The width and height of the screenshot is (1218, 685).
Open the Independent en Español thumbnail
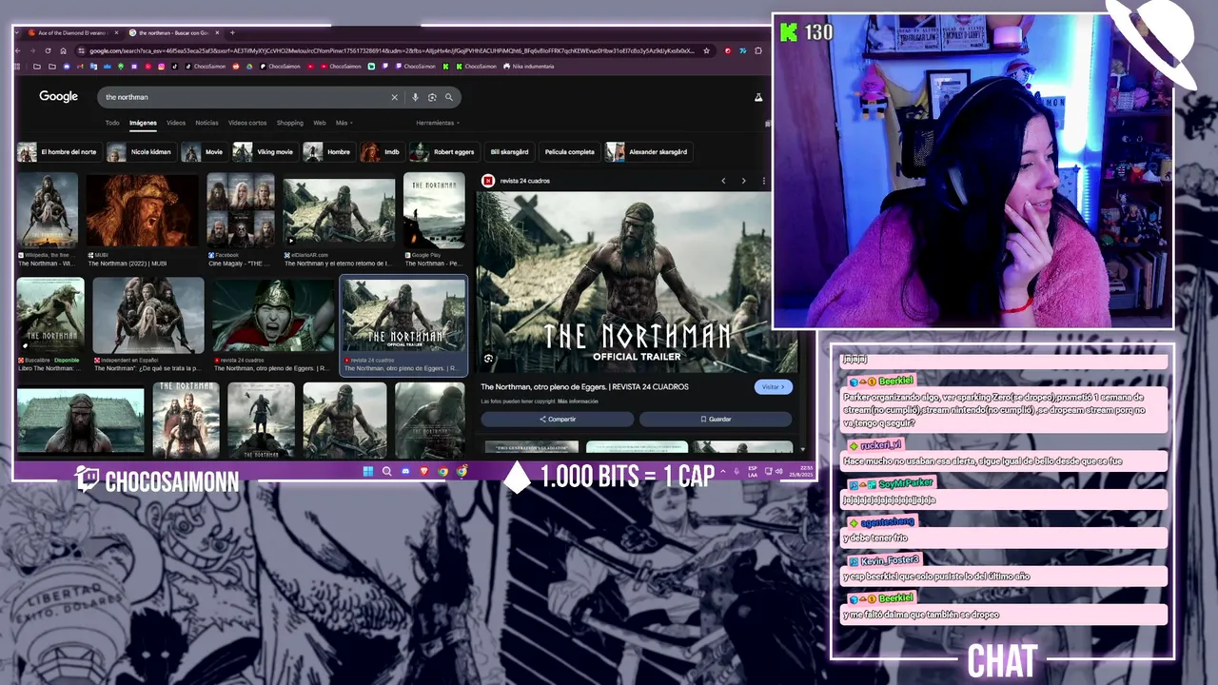tap(148, 316)
